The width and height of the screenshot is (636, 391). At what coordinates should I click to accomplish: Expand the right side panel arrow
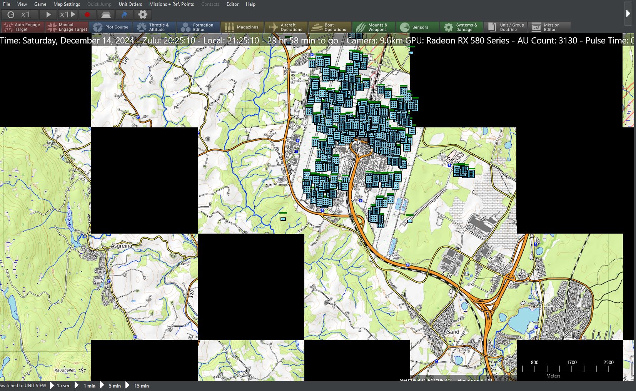[x=628, y=13]
